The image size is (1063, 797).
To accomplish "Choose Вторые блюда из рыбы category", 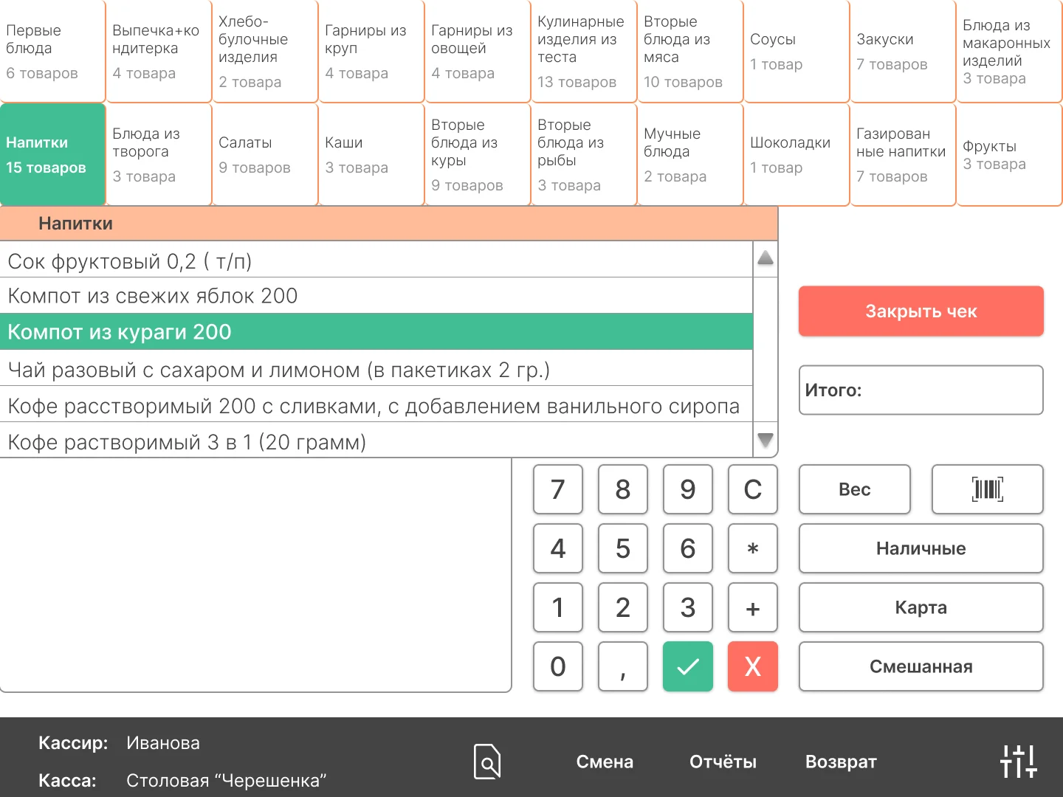I will 585,154.
